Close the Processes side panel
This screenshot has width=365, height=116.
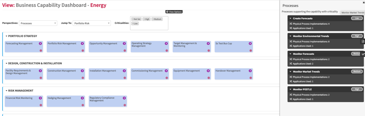click(363, 3)
